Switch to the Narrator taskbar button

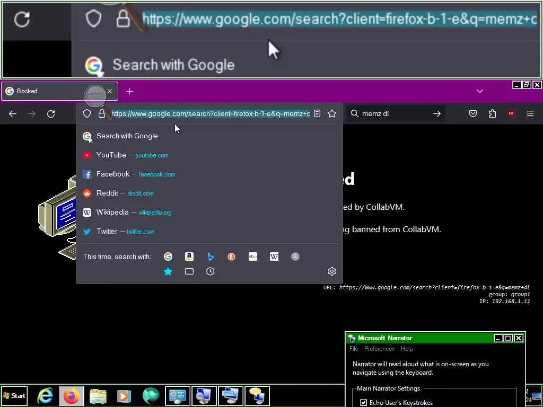pos(257,395)
